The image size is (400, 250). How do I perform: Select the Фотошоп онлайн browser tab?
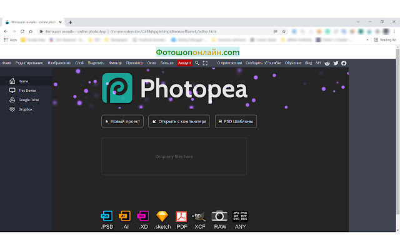click(32, 22)
